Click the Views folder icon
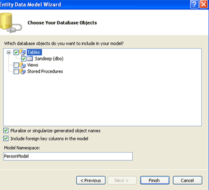Viewport: 209px width, 190px height. [x=22, y=65]
